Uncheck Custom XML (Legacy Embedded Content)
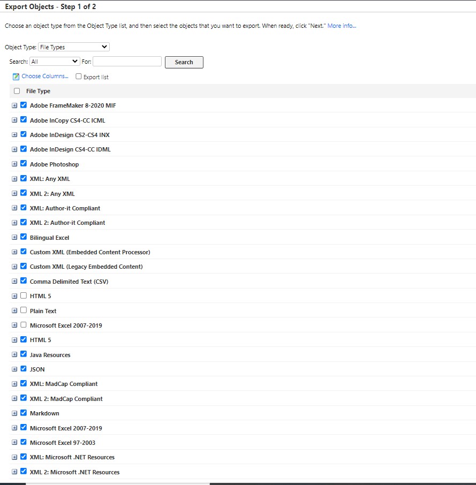 click(24, 266)
